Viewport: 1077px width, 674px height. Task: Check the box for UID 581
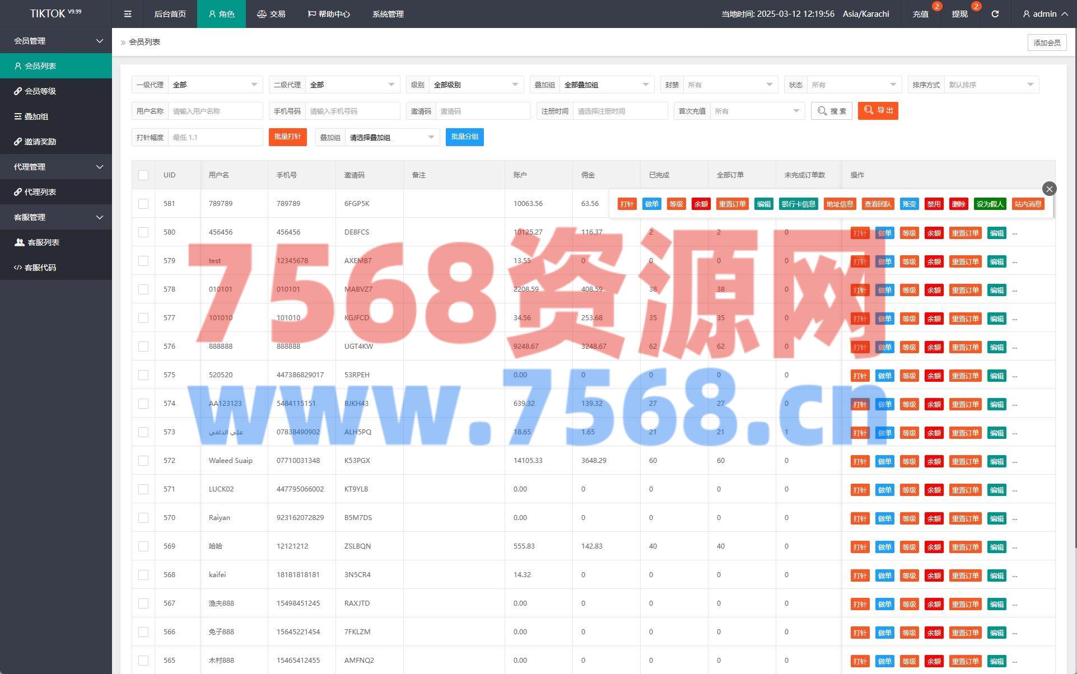point(143,204)
